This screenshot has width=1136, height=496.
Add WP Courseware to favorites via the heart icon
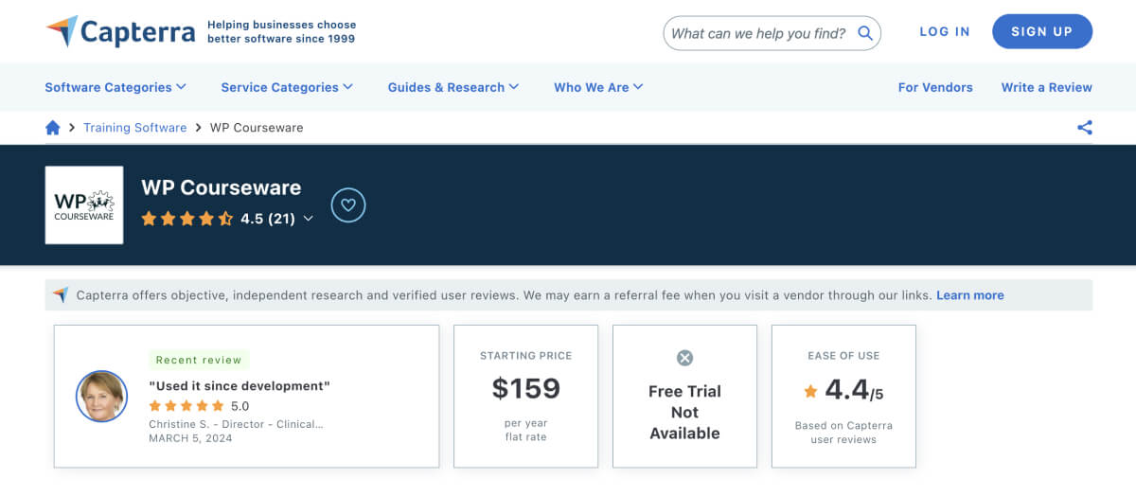(x=348, y=204)
